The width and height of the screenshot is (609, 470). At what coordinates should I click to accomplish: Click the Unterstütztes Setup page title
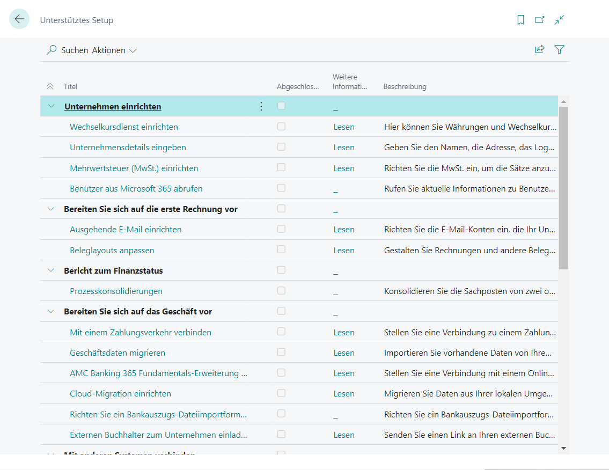(77, 20)
